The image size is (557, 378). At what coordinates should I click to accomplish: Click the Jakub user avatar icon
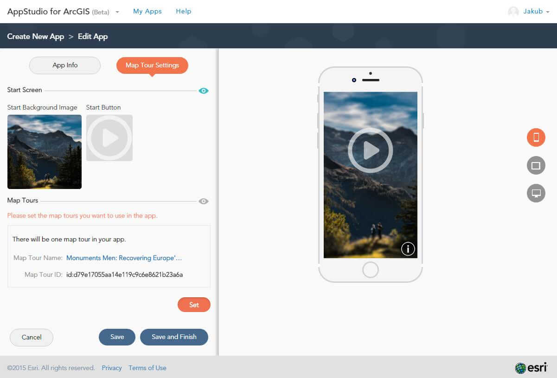pyautogui.click(x=513, y=12)
